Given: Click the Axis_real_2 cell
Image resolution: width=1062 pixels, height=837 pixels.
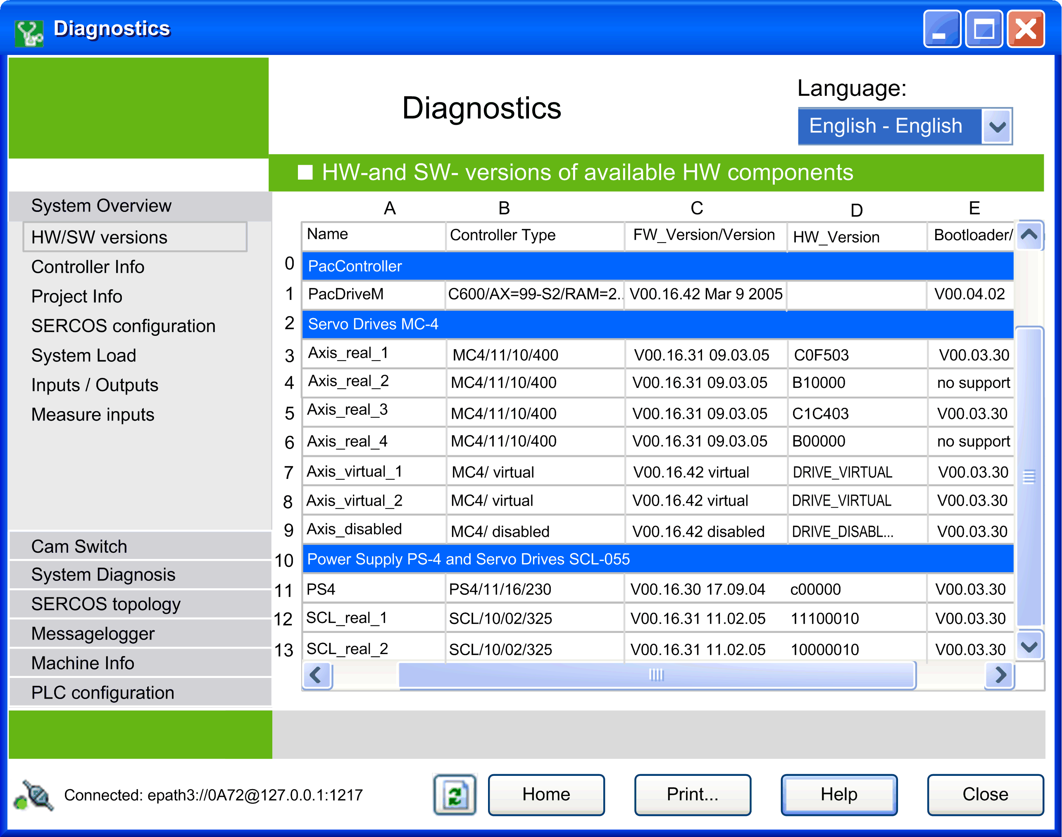Looking at the screenshot, I should tap(374, 382).
